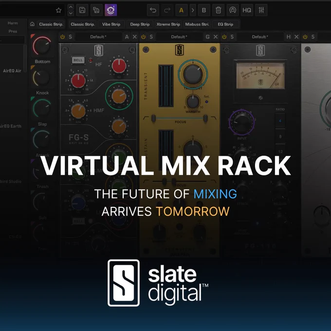The height and width of the screenshot is (331, 331).
Task: Open the Default* preset menu of module H
Action: tap(260, 37)
